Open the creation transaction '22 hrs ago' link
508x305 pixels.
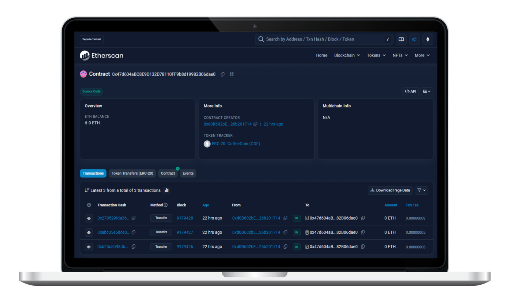(x=273, y=124)
